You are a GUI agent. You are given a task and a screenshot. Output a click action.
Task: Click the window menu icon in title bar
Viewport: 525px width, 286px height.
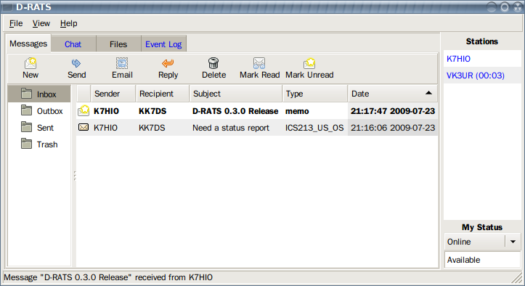[x=7, y=7]
